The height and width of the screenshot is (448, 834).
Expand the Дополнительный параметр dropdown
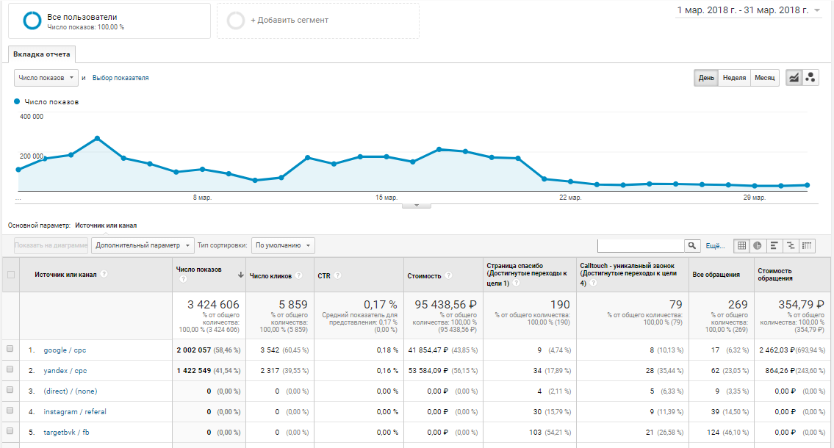(x=143, y=245)
